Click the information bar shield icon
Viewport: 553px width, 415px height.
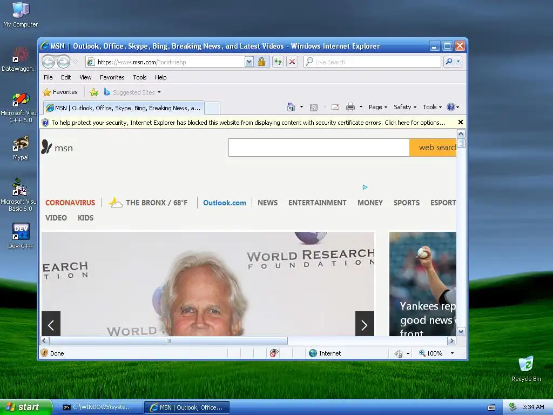pyautogui.click(x=45, y=123)
